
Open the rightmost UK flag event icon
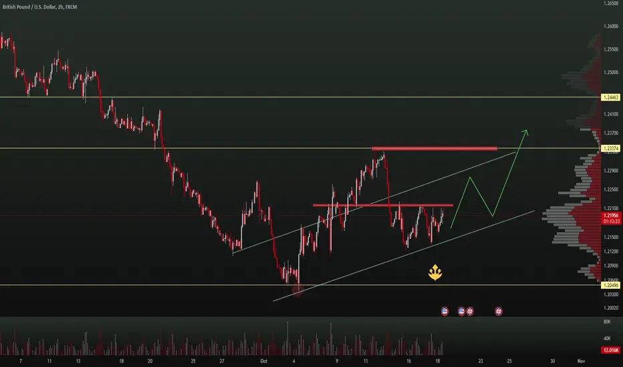[499, 312]
